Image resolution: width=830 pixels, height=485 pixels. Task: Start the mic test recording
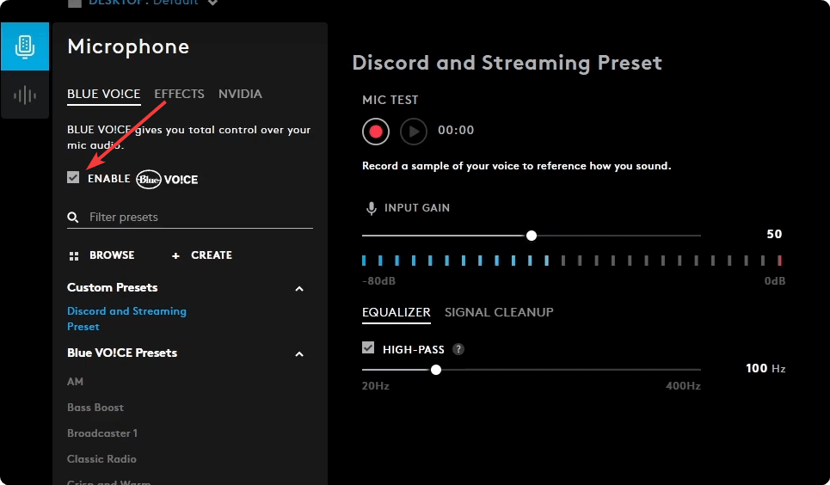coord(376,132)
